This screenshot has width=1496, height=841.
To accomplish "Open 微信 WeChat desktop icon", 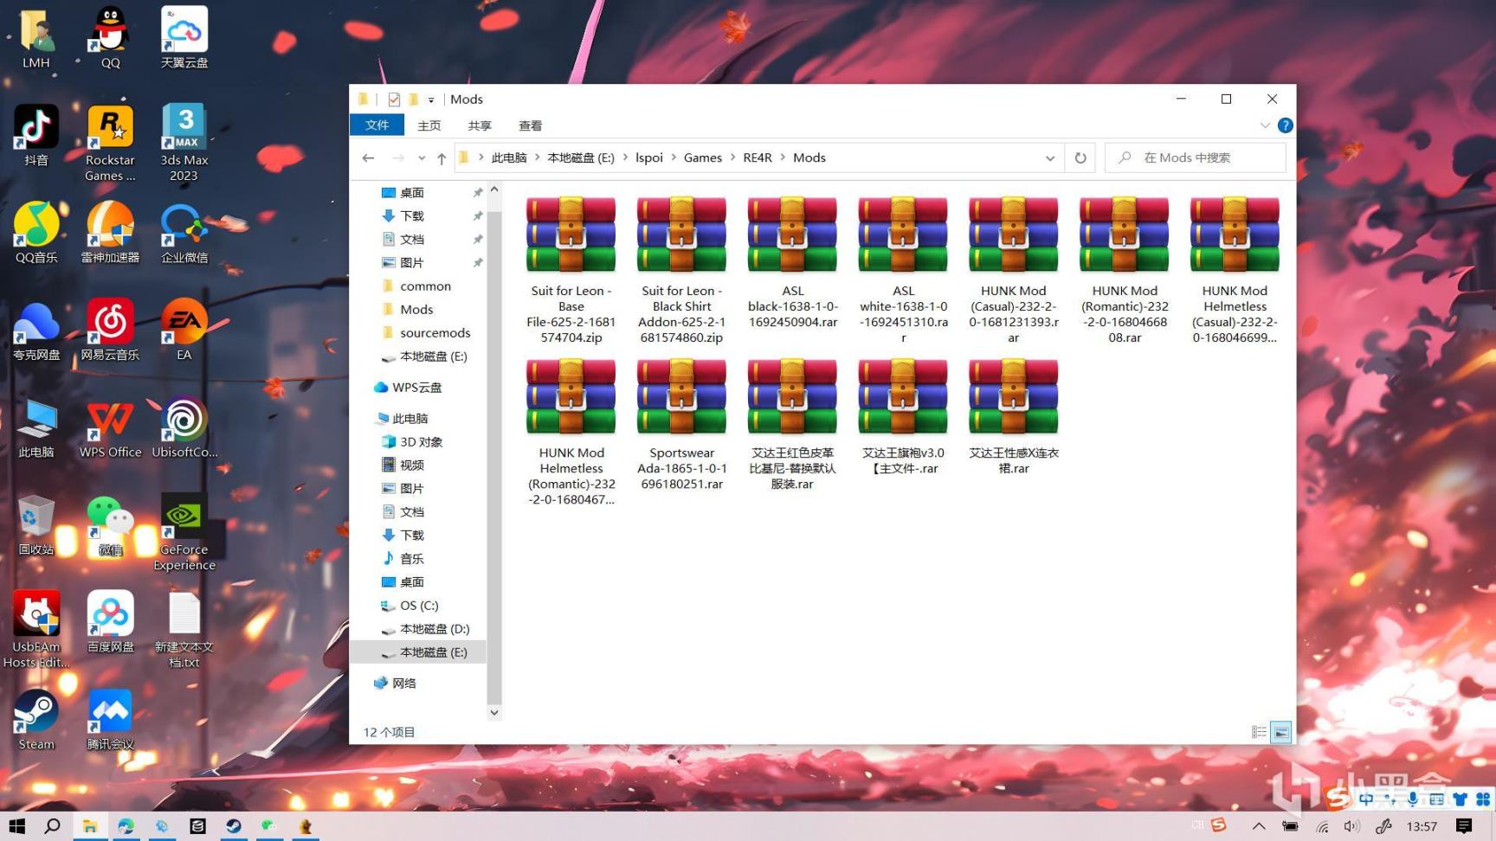I will (x=110, y=524).
